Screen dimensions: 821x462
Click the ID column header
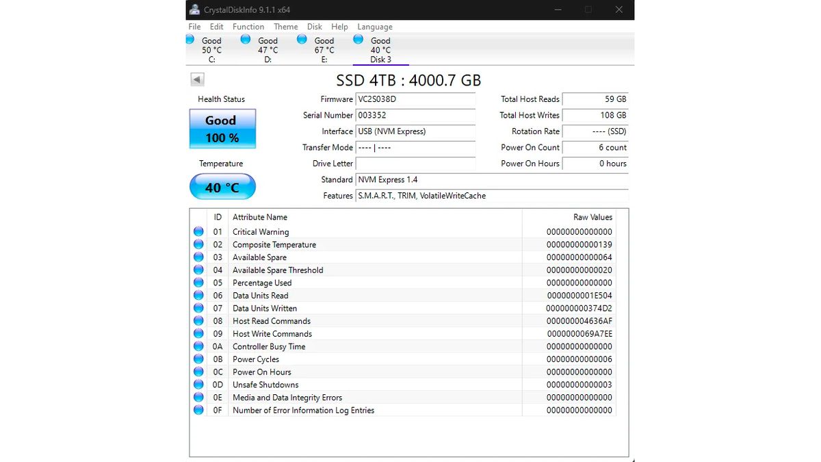coord(218,217)
